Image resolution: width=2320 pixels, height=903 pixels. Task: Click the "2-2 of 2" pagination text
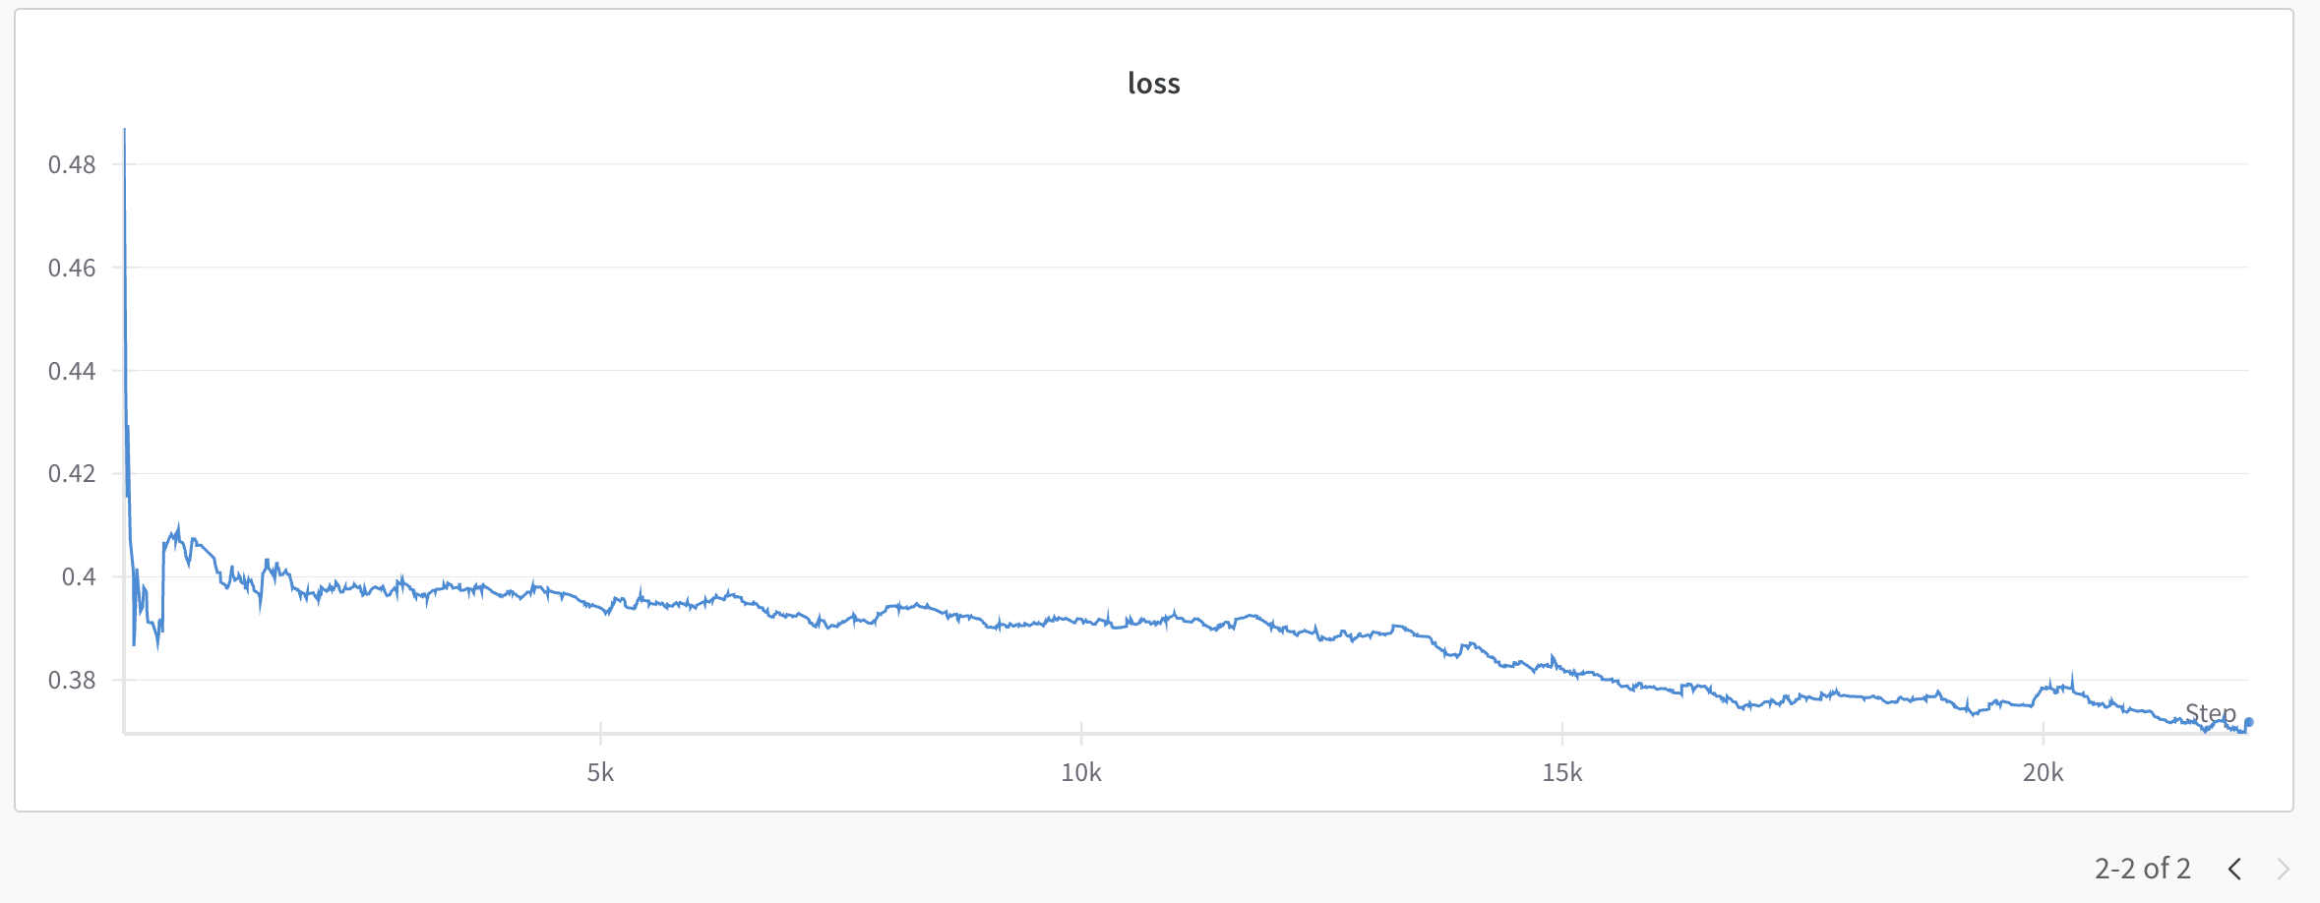(x=2142, y=869)
